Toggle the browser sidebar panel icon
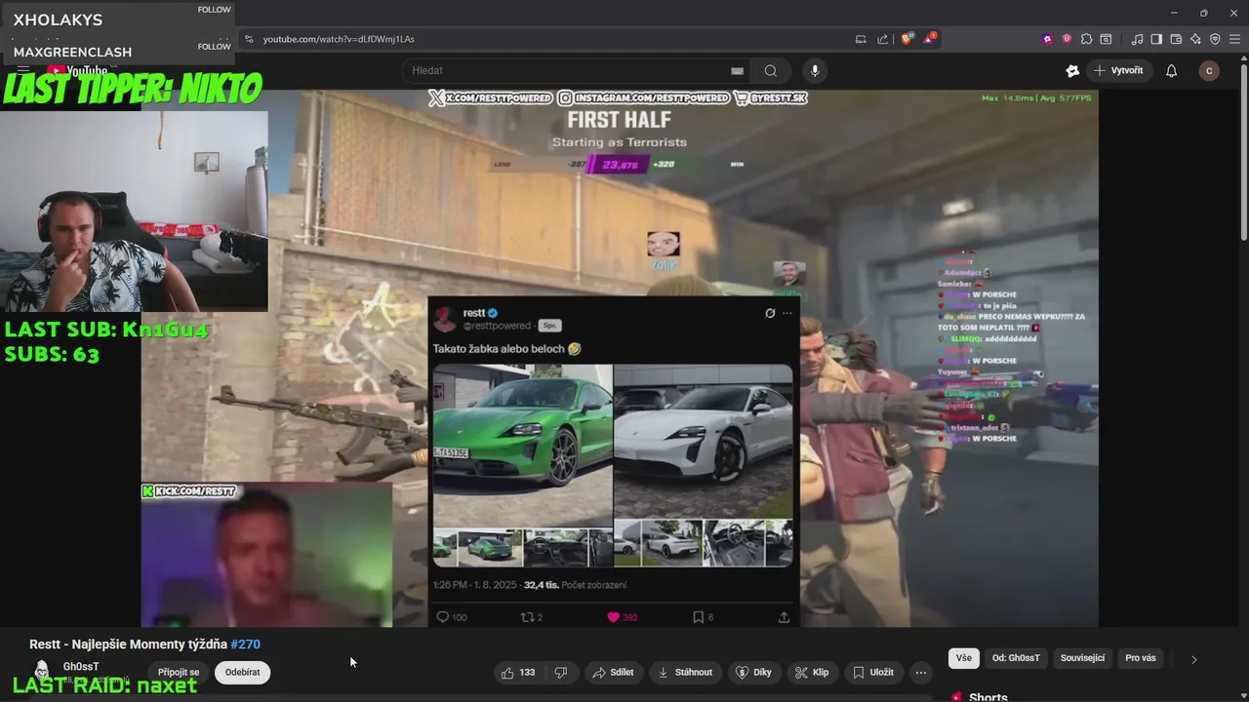 (1156, 39)
